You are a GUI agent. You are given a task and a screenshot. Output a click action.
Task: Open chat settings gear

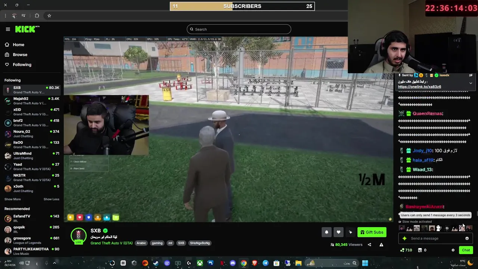tap(453, 250)
